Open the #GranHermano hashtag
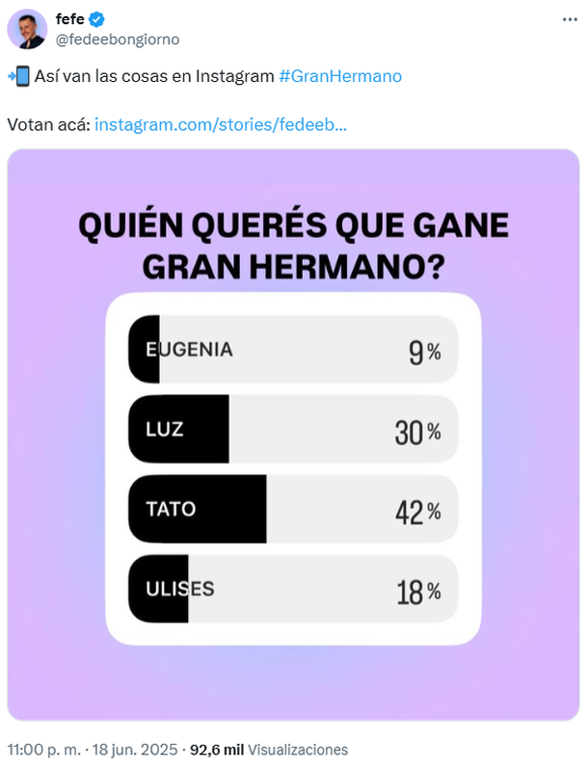Screen dimensions: 588x763 [340, 76]
